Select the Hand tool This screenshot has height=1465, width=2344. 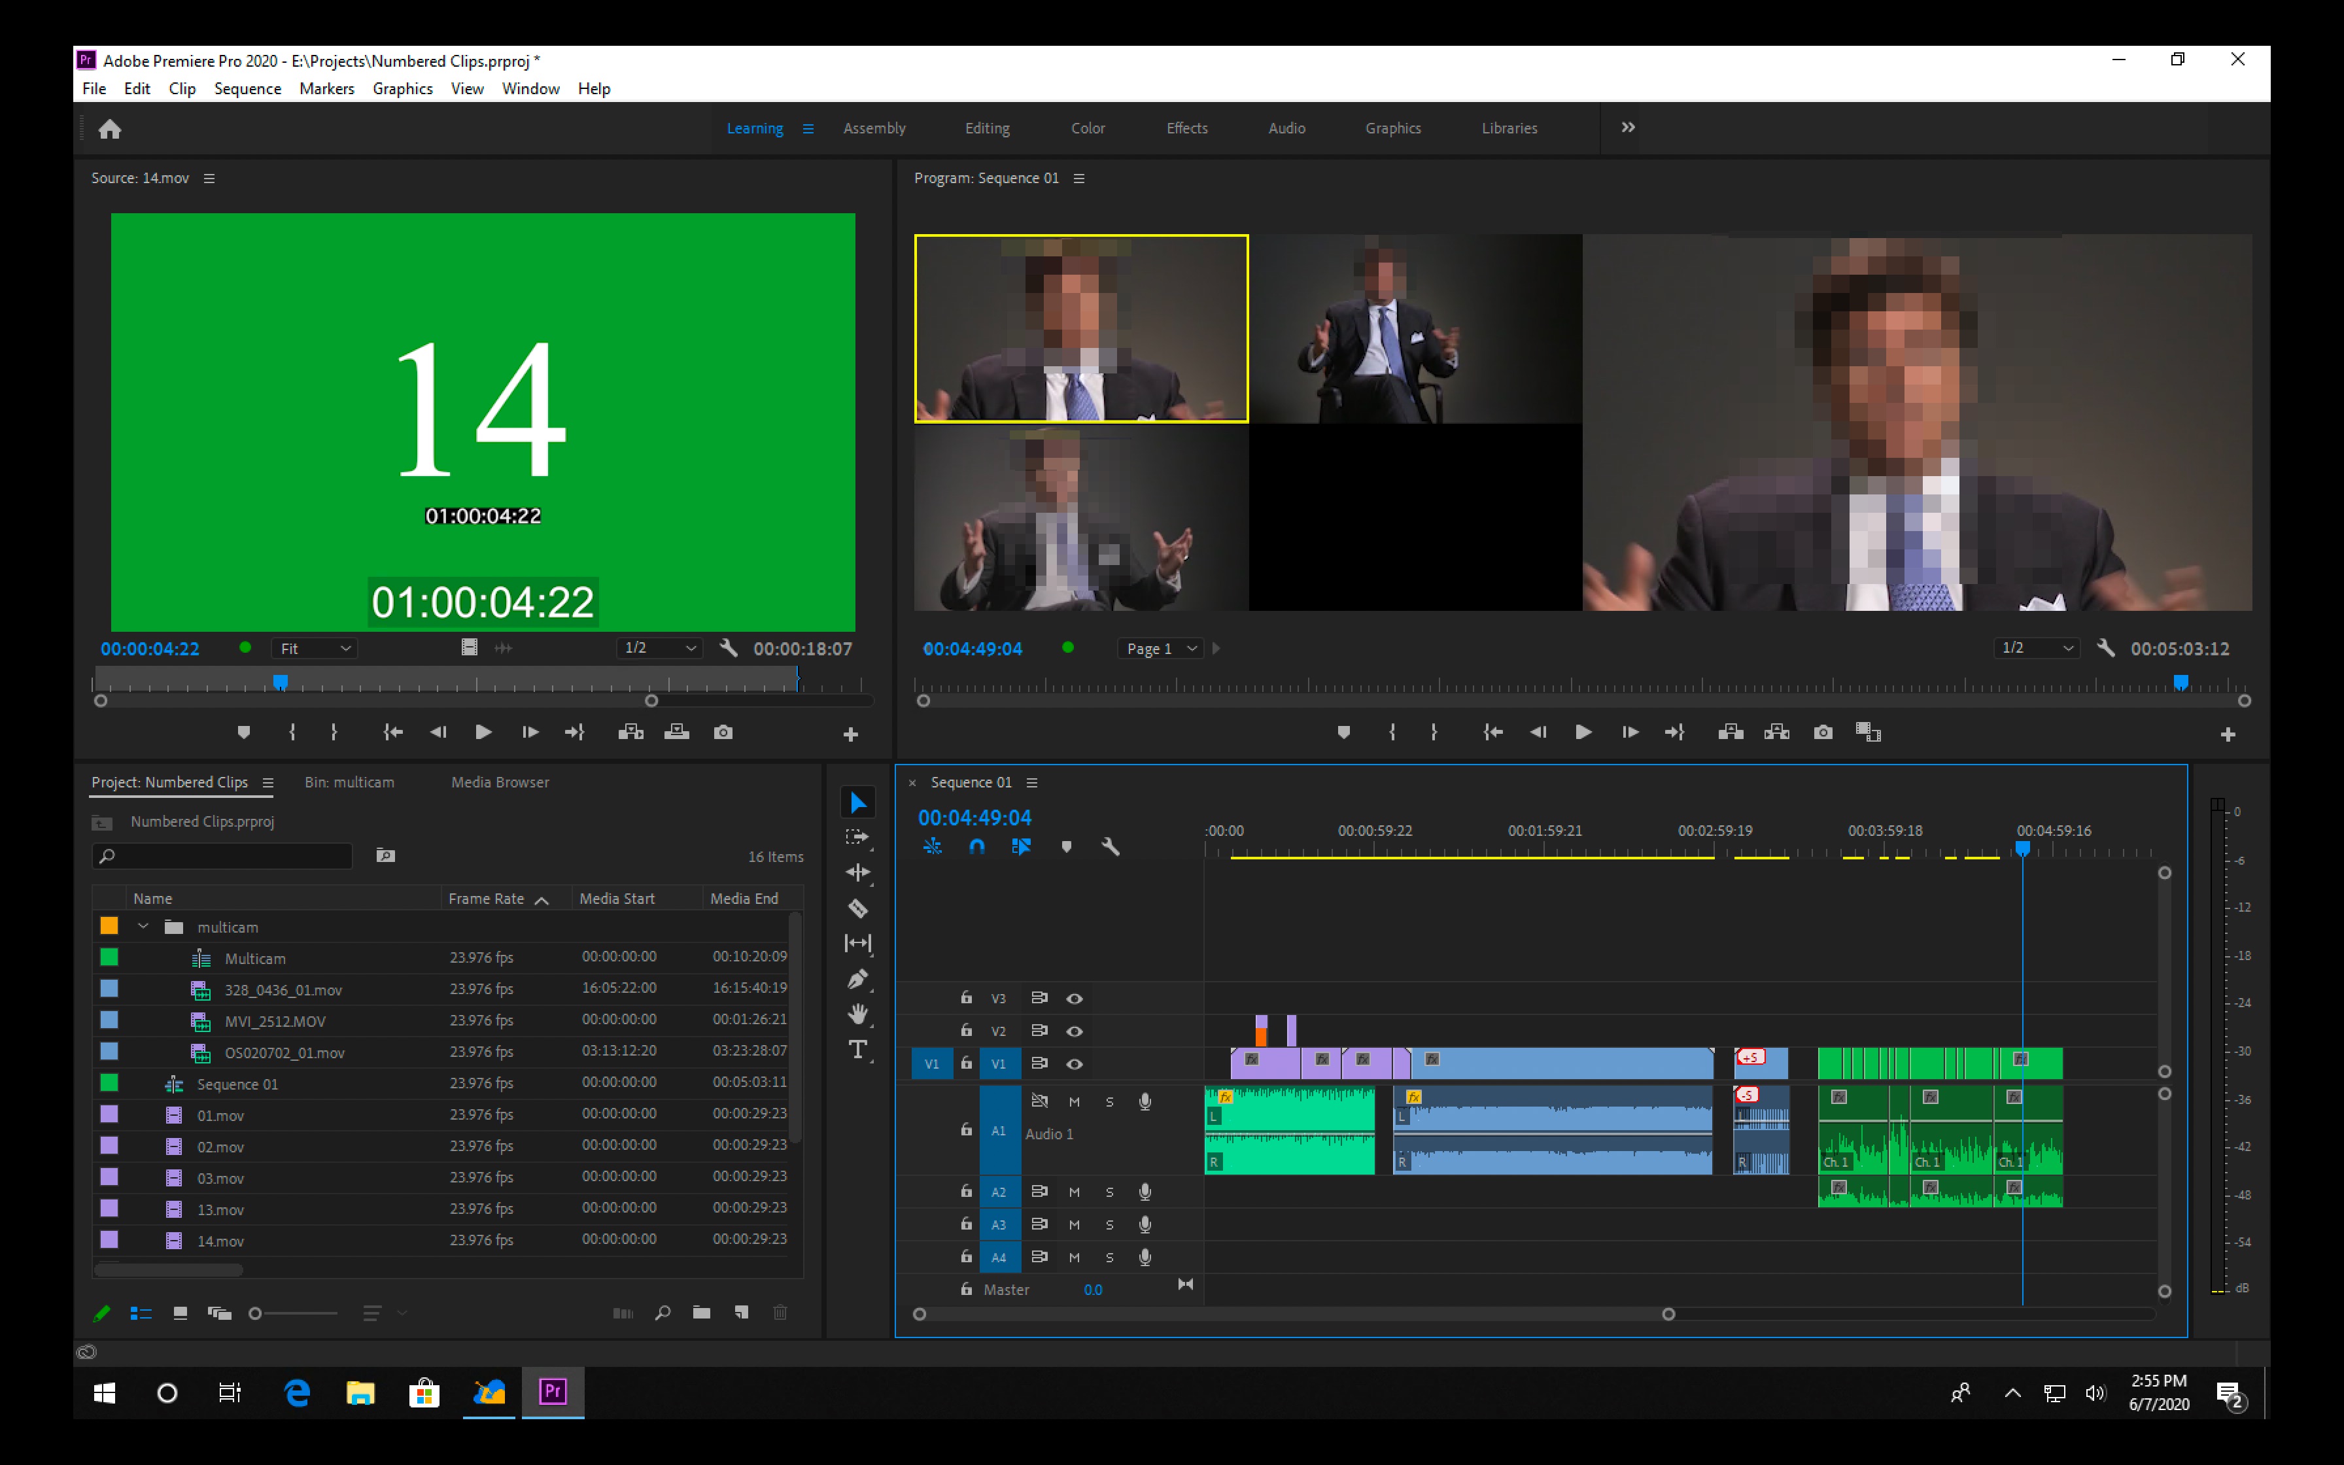858,1014
